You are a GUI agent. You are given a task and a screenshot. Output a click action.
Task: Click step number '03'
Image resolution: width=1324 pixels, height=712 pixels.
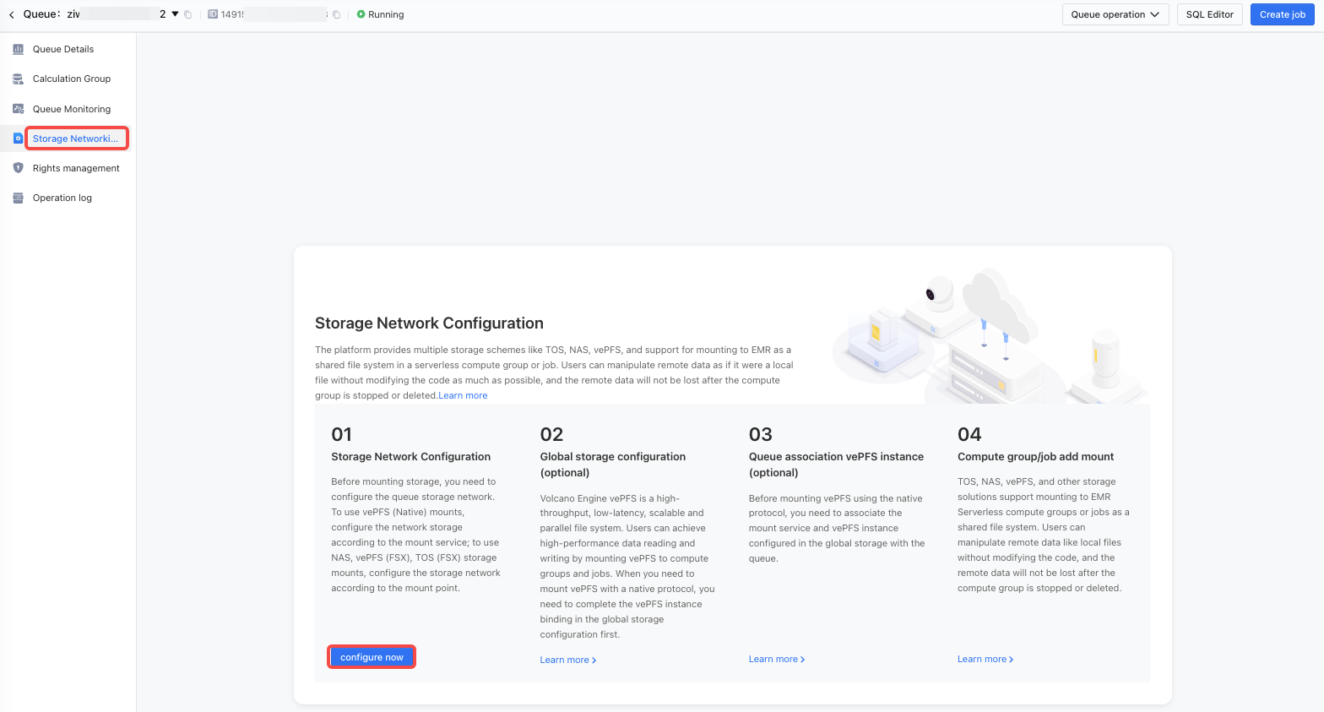(760, 434)
